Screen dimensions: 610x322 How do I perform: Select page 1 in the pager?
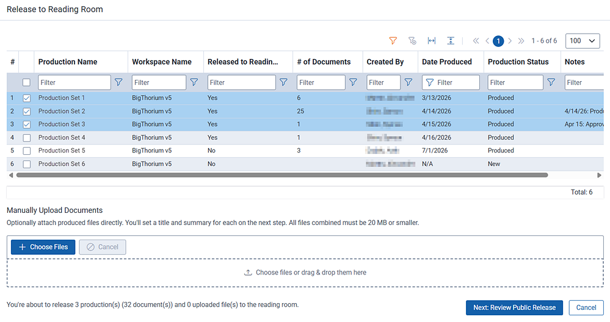click(x=498, y=41)
